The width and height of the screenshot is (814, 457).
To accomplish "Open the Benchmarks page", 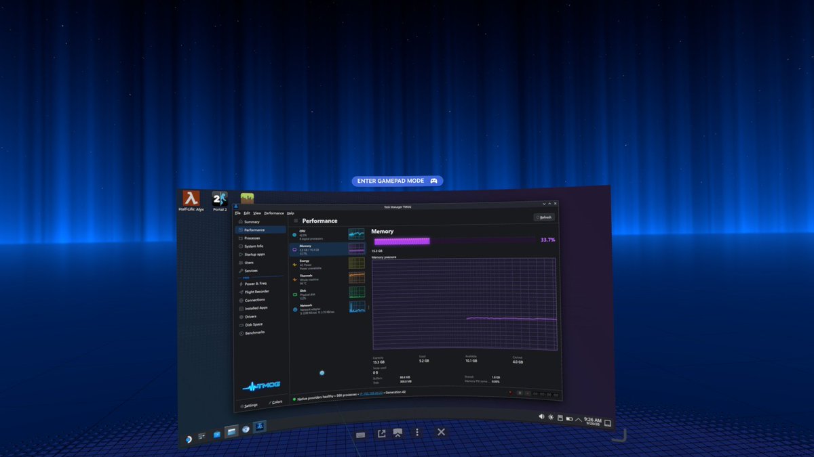I will click(x=260, y=332).
